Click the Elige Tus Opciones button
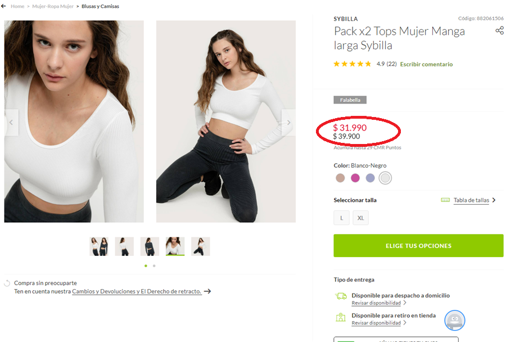The image size is (506, 342). click(418, 246)
